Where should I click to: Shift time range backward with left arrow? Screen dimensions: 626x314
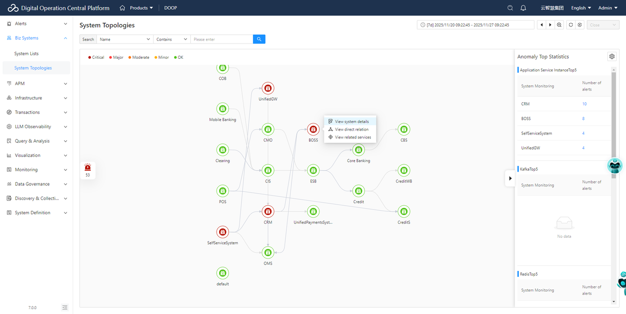(541, 25)
